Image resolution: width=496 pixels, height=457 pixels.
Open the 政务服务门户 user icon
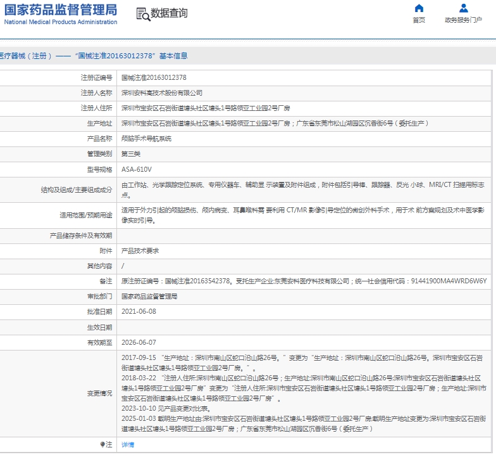pyautogui.click(x=463, y=8)
